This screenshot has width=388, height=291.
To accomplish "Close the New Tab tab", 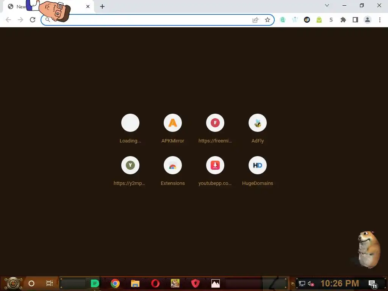I will [88, 6].
